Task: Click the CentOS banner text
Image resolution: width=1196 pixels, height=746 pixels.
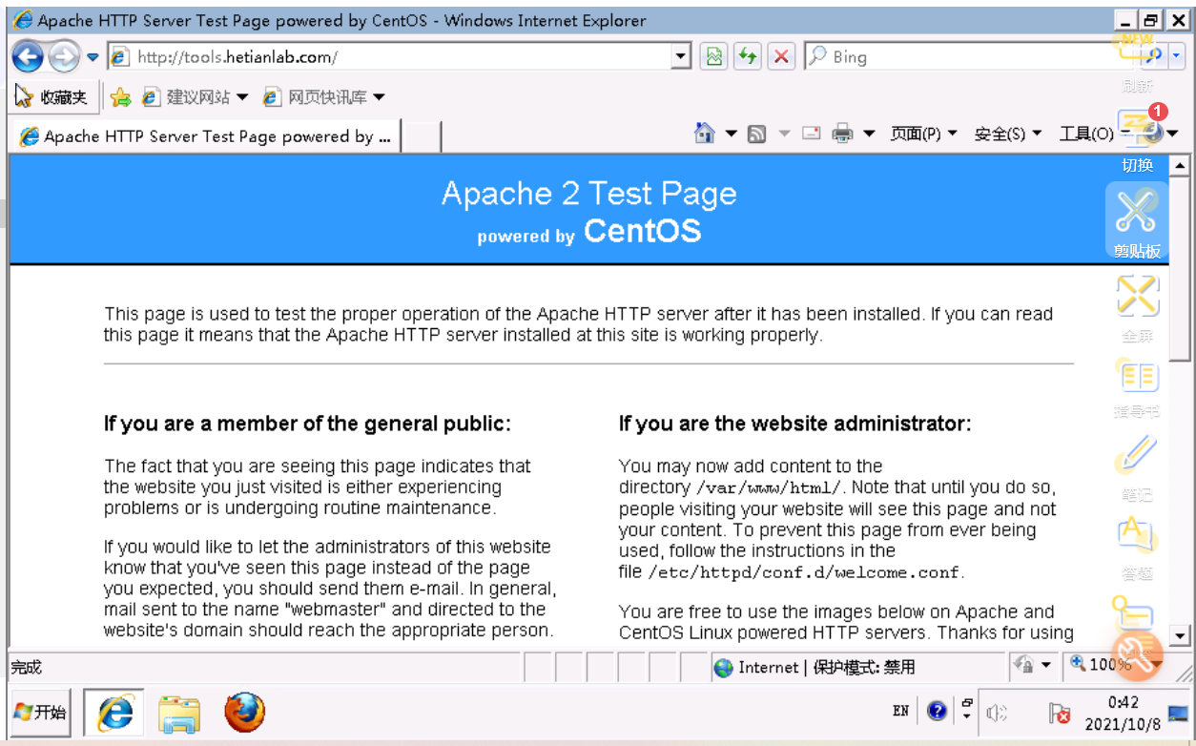Action: (x=642, y=231)
